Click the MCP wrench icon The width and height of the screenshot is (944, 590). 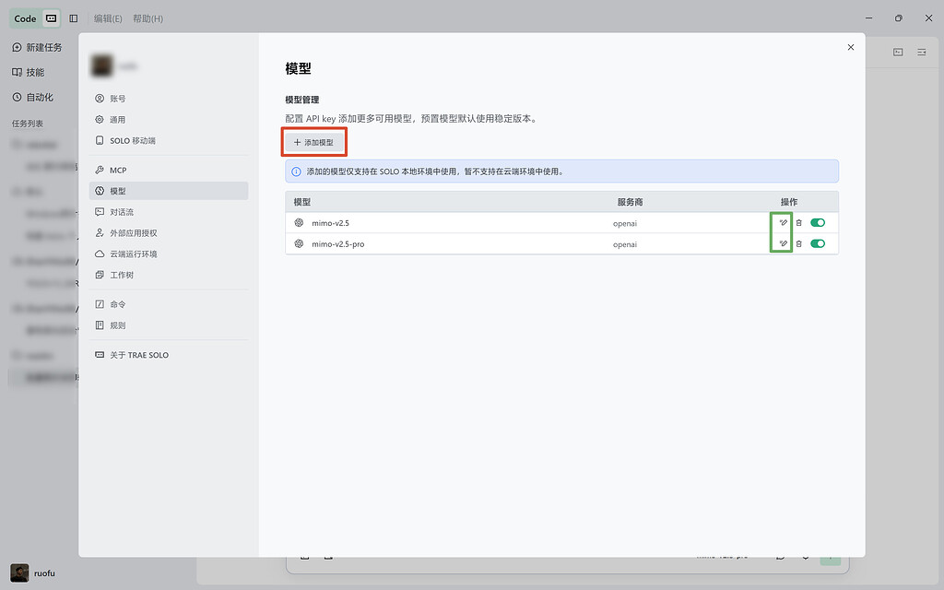pos(100,170)
